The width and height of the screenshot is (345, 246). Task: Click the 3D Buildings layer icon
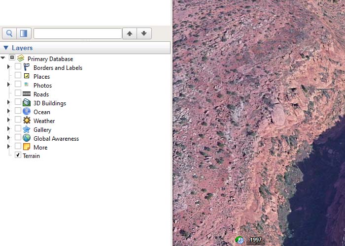tap(27, 103)
